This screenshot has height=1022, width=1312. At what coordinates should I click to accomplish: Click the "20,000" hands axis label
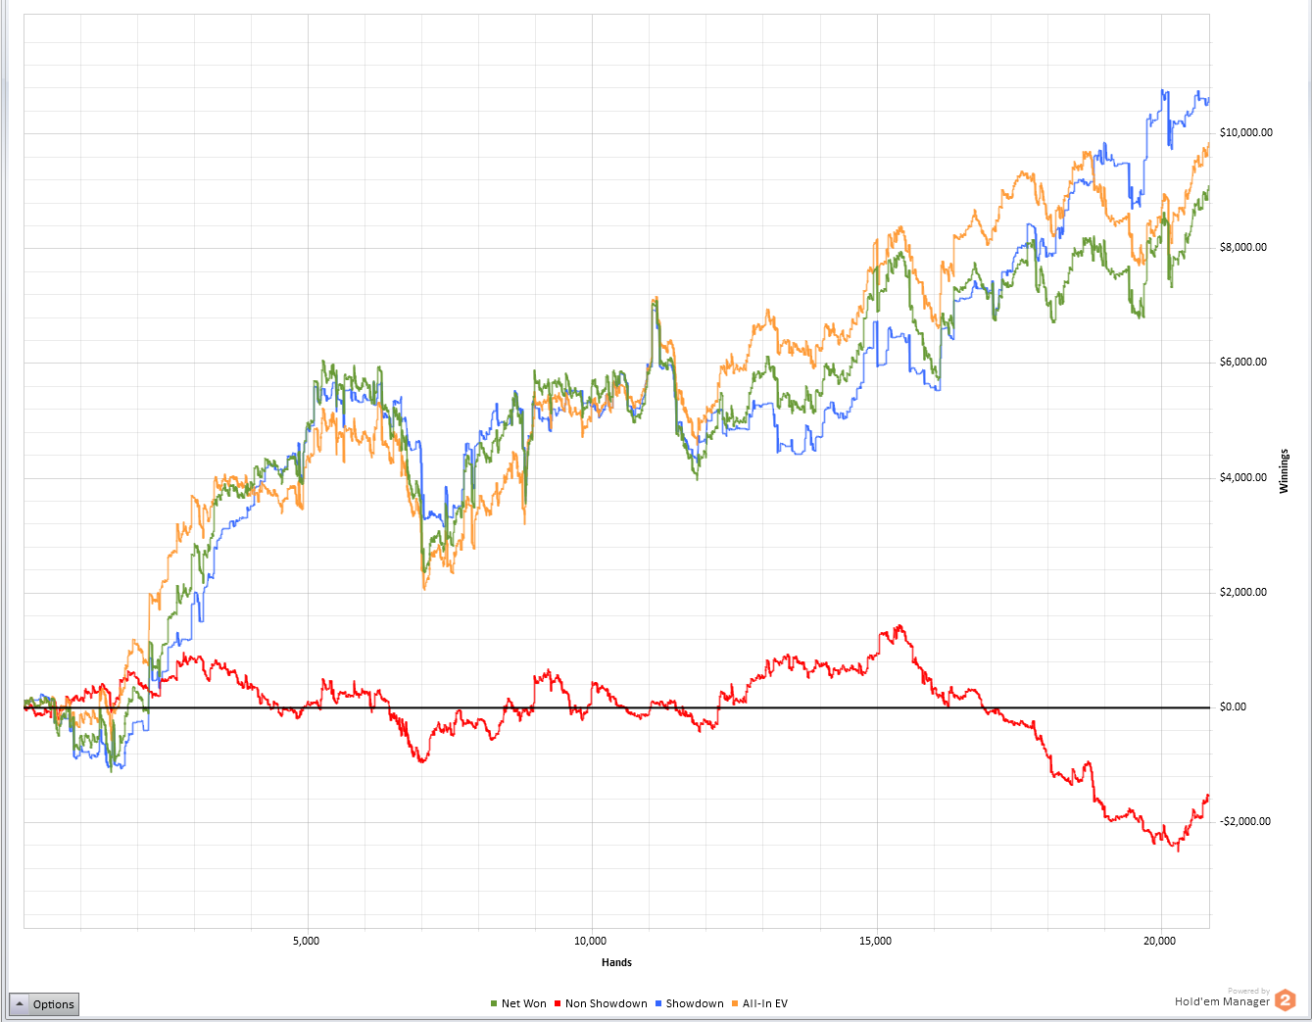1159,942
